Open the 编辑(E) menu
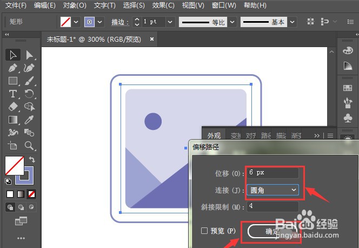The image size is (359, 248). click(x=45, y=5)
